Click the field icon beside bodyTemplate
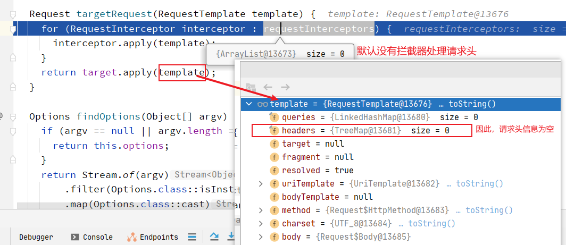This screenshot has height=245, width=566. pyautogui.click(x=274, y=197)
